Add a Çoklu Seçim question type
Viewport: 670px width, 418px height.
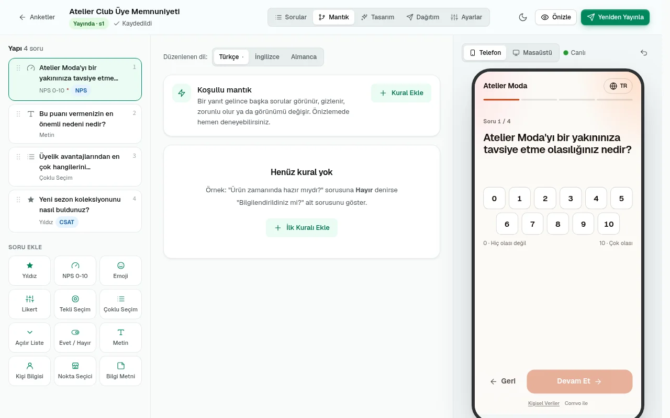tap(120, 304)
